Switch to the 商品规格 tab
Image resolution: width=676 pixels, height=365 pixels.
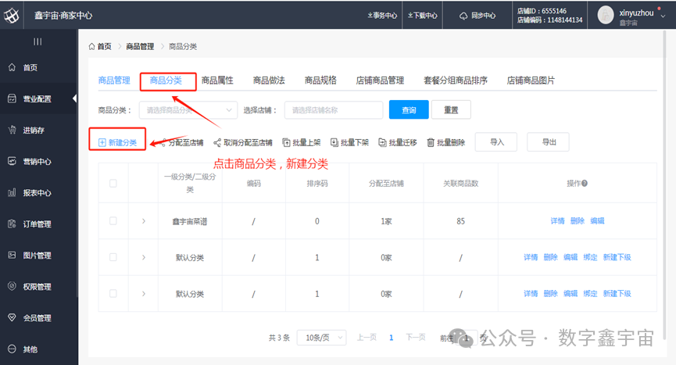pyautogui.click(x=320, y=81)
